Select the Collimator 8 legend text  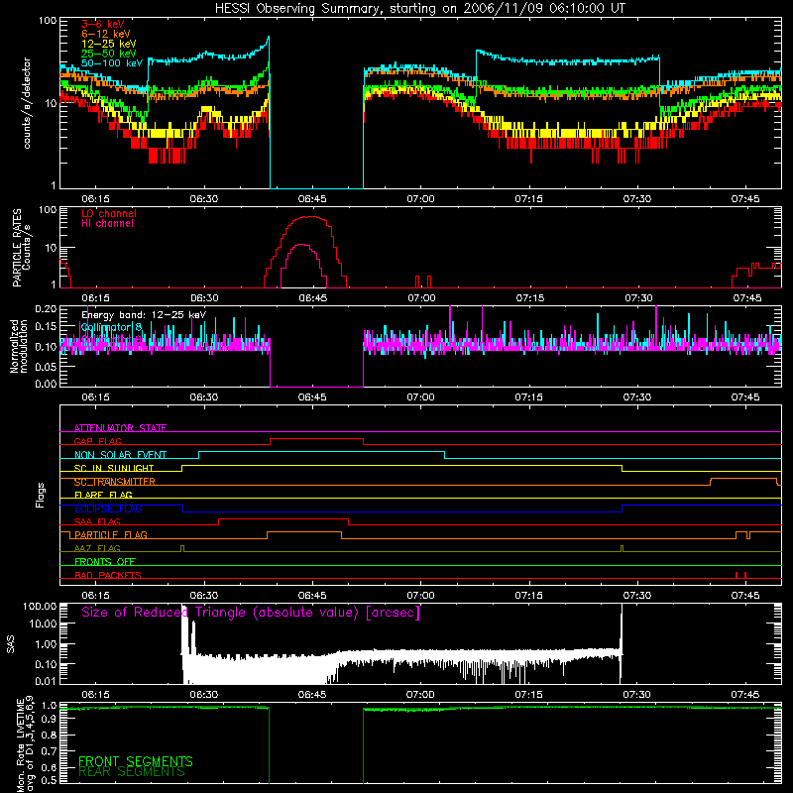tap(112, 327)
